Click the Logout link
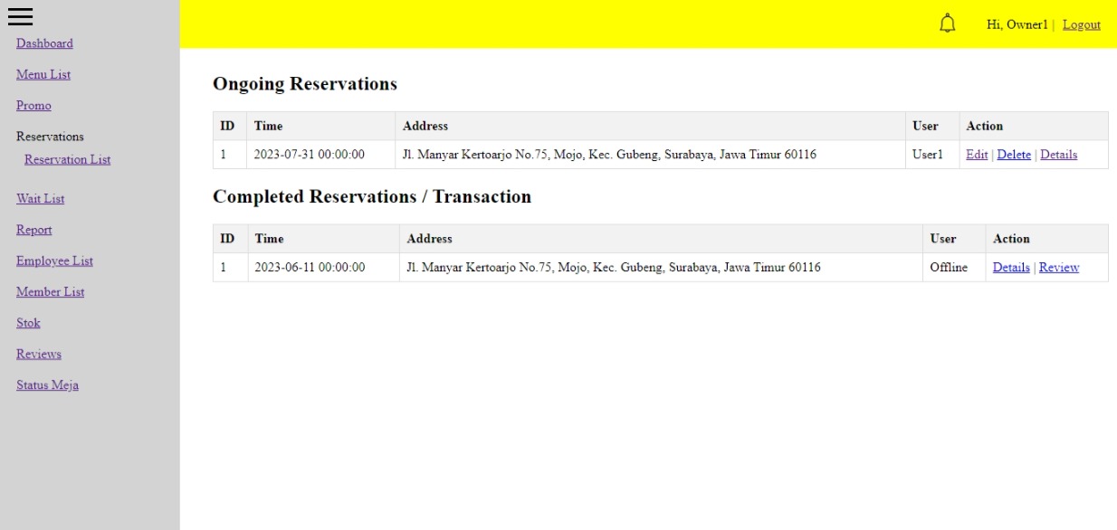1117x530 pixels. 1082,24
